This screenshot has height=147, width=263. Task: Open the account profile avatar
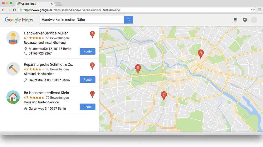[x=254, y=20]
